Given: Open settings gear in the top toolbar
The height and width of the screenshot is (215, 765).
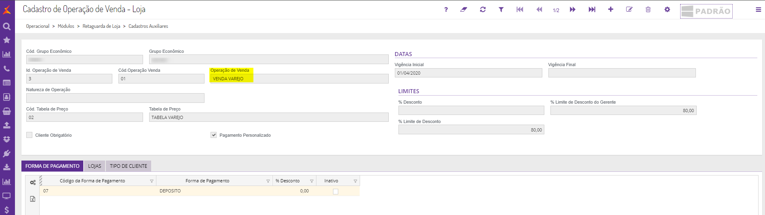Looking at the screenshot, I should [667, 9].
